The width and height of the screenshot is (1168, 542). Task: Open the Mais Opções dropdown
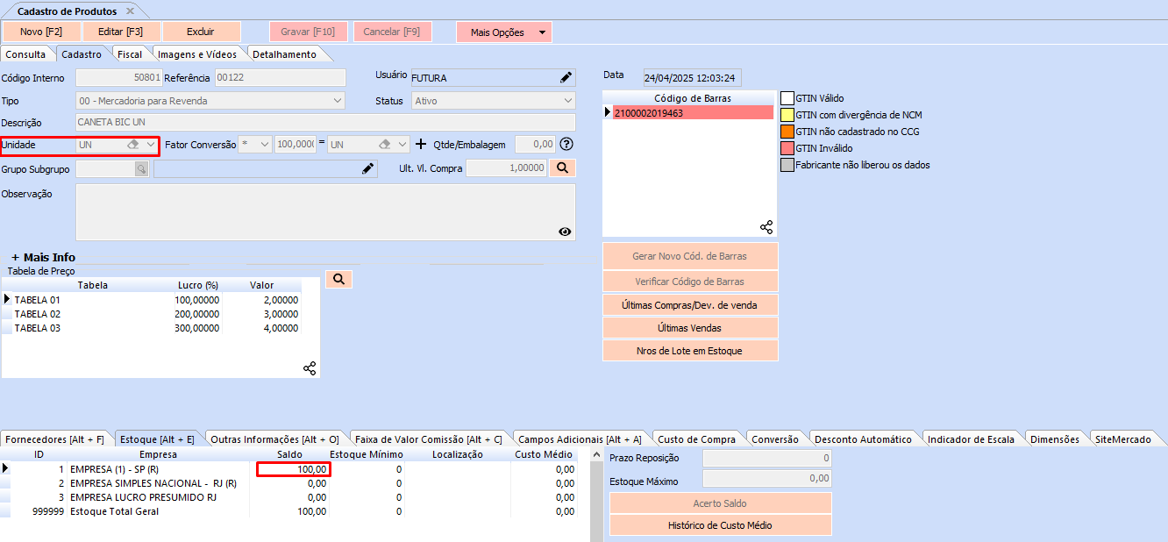click(504, 32)
